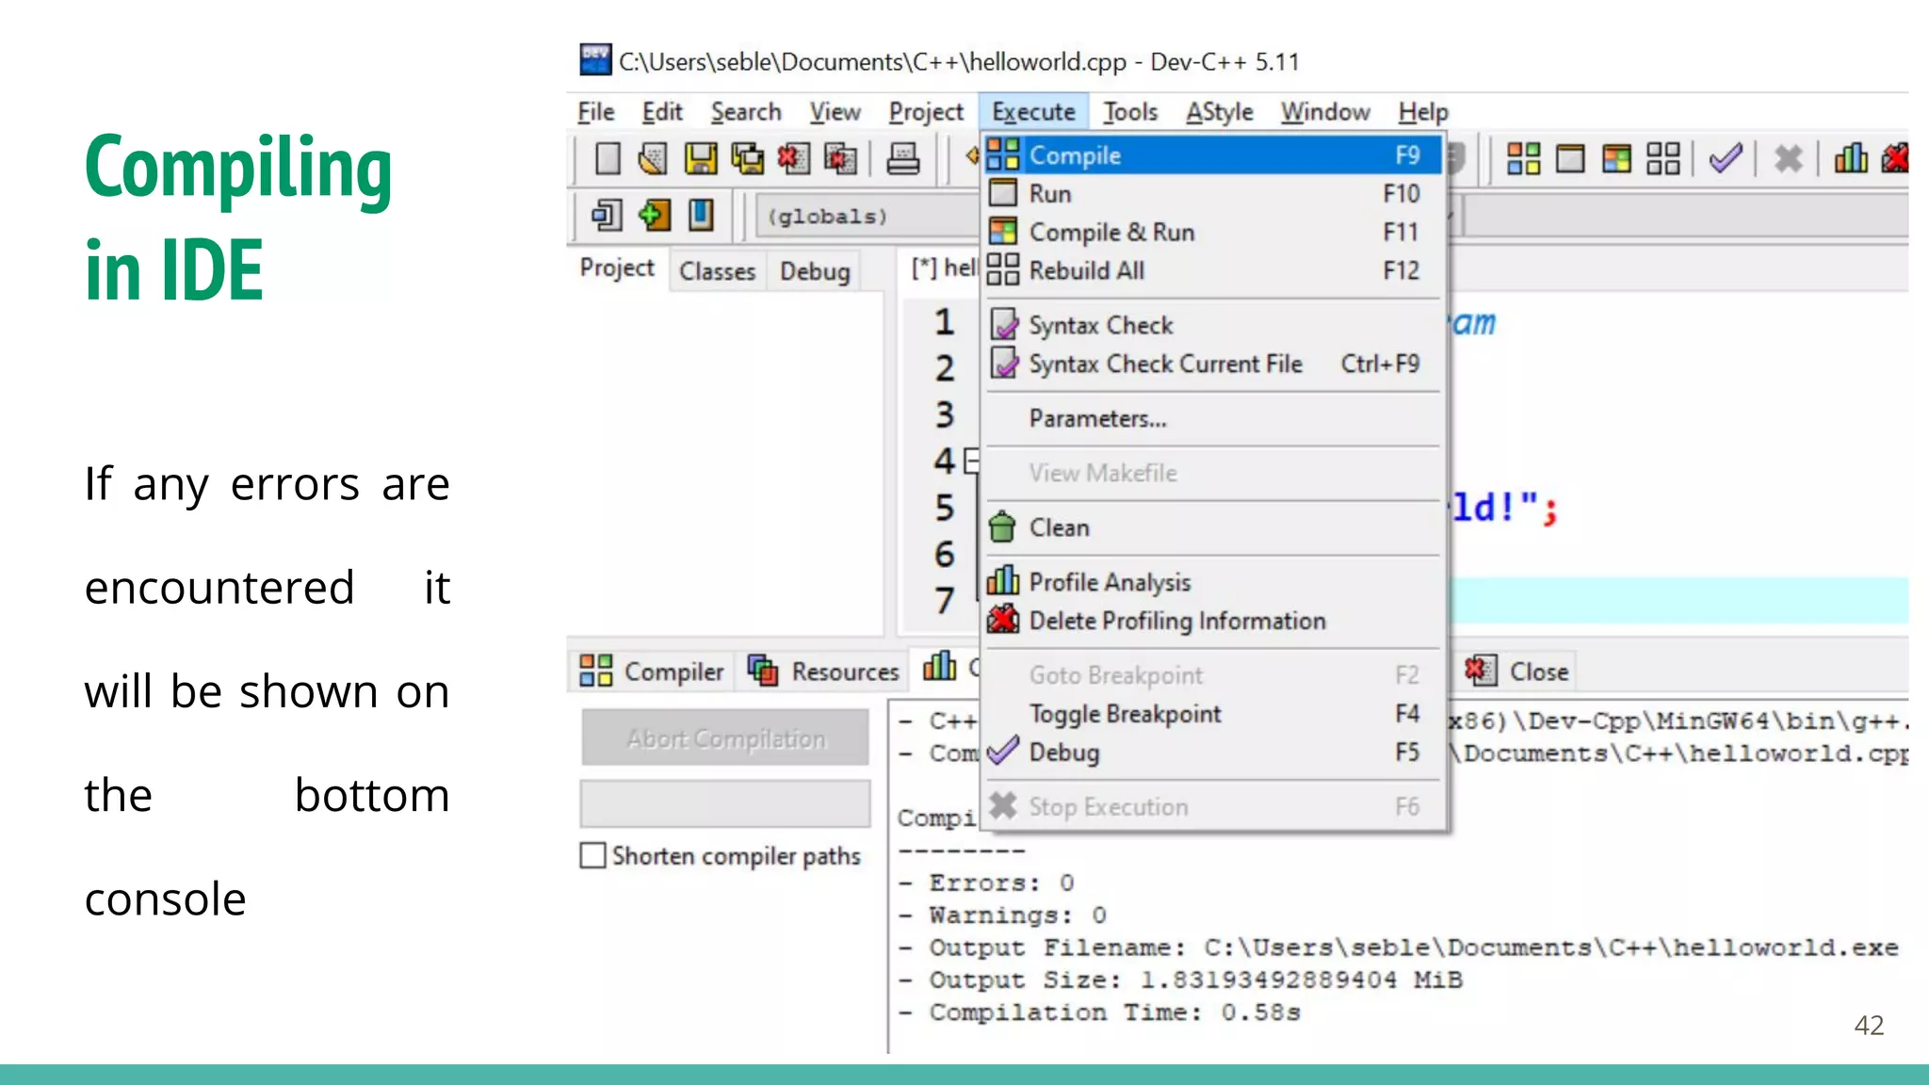
Task: Select the Resources bottom panel tab
Action: pos(823,672)
